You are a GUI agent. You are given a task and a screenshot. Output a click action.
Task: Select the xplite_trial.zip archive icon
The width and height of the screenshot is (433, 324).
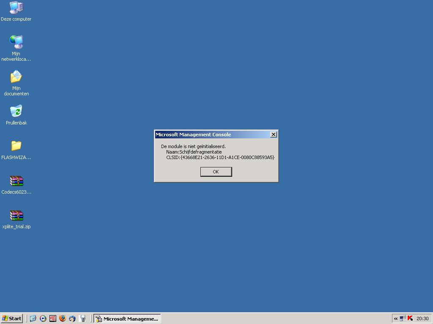coord(16,219)
